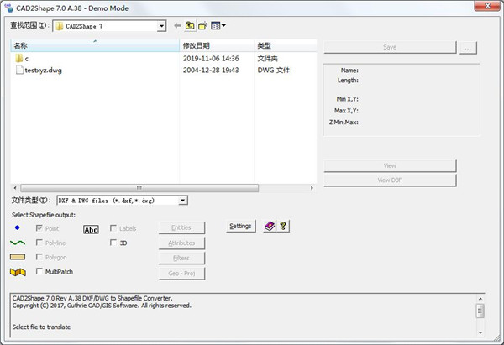Click the Entities button
The width and height of the screenshot is (504, 345).
coord(181,227)
